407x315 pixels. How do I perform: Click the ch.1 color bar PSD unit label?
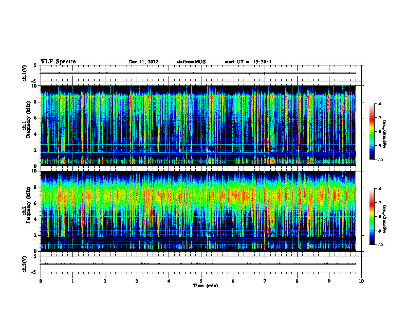[x=385, y=134]
